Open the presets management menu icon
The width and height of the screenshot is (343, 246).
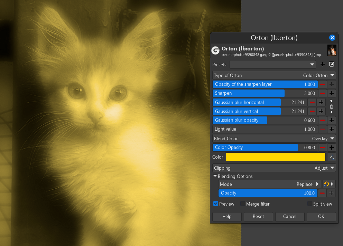(332, 65)
